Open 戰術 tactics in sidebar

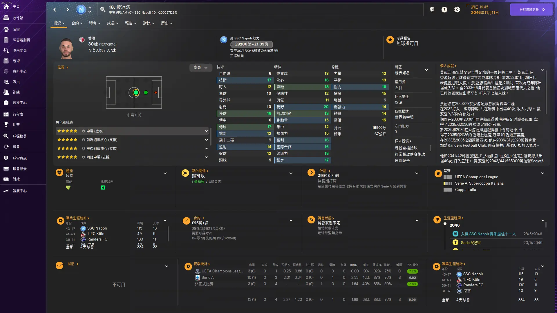pos(16,61)
